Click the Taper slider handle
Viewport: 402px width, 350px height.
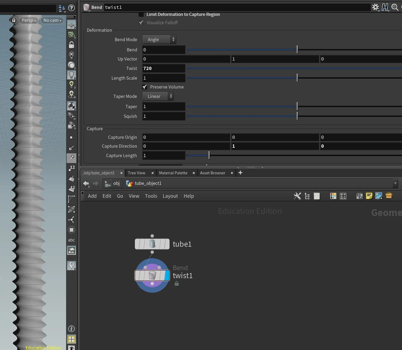tap(297, 106)
